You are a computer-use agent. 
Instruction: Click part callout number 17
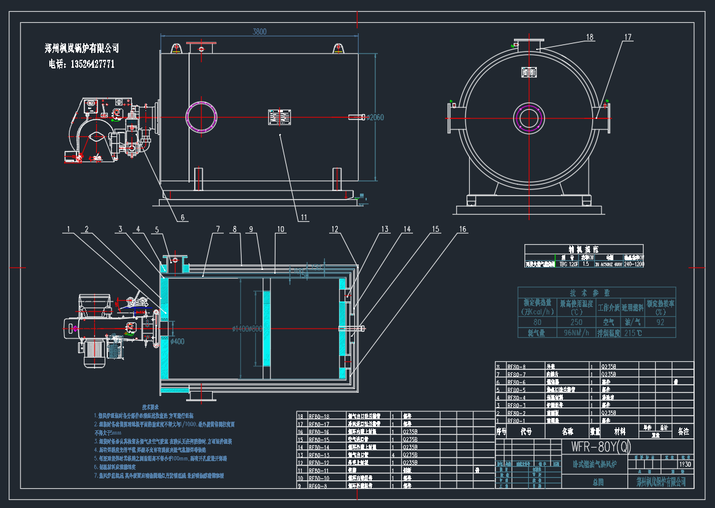coord(627,38)
